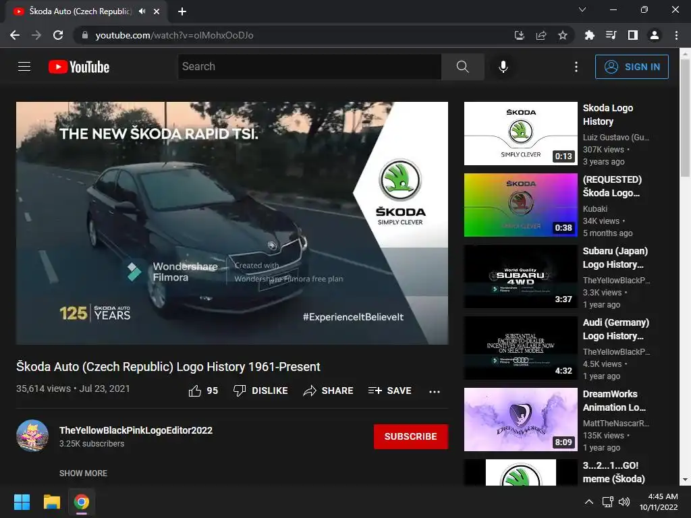Share this page from the address bar
Screen dimensions: 691x518
point(541,35)
